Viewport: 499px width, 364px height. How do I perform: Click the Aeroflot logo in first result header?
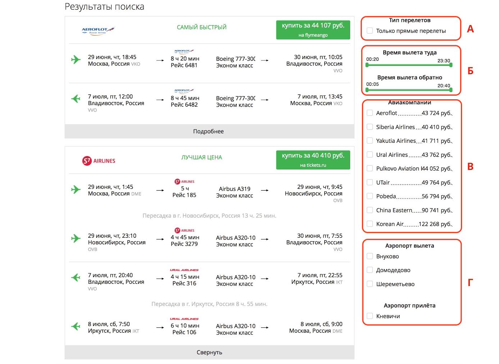pos(98,30)
